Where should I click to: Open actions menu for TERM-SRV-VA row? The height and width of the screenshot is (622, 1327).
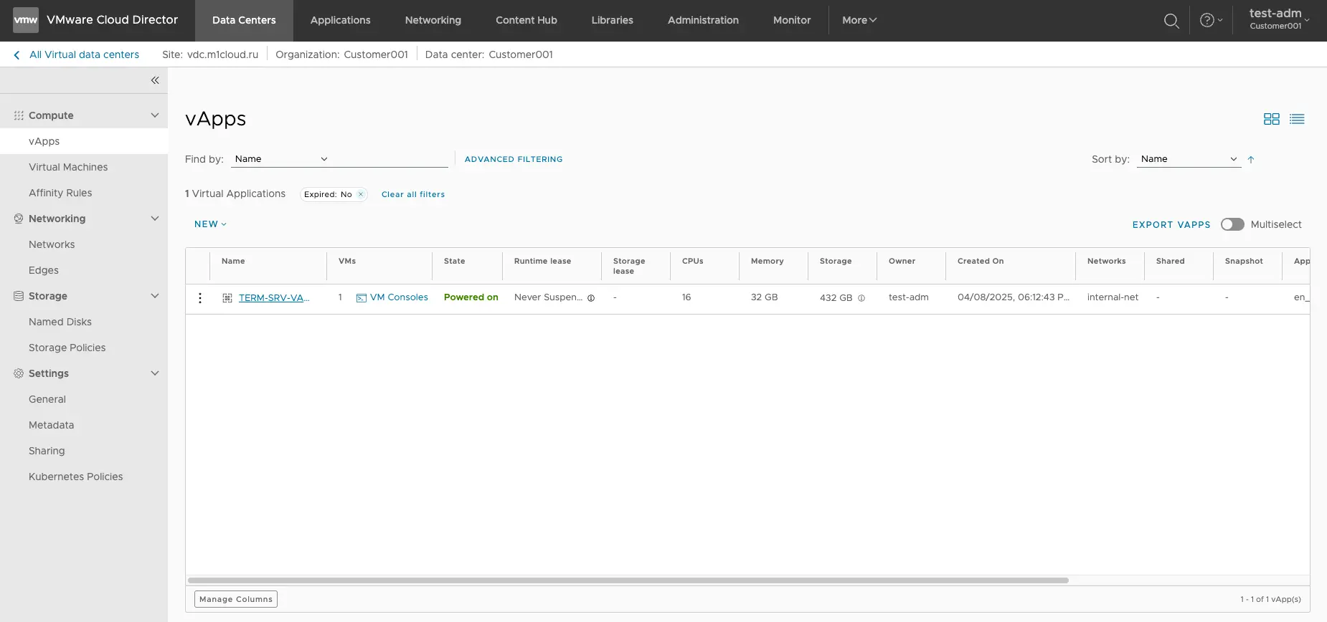[200, 298]
